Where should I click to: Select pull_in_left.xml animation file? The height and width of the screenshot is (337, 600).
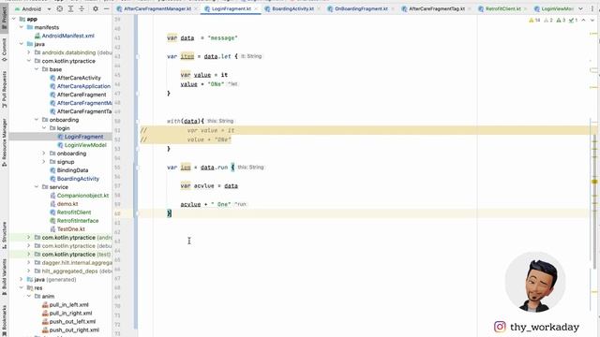pyautogui.click(x=68, y=304)
